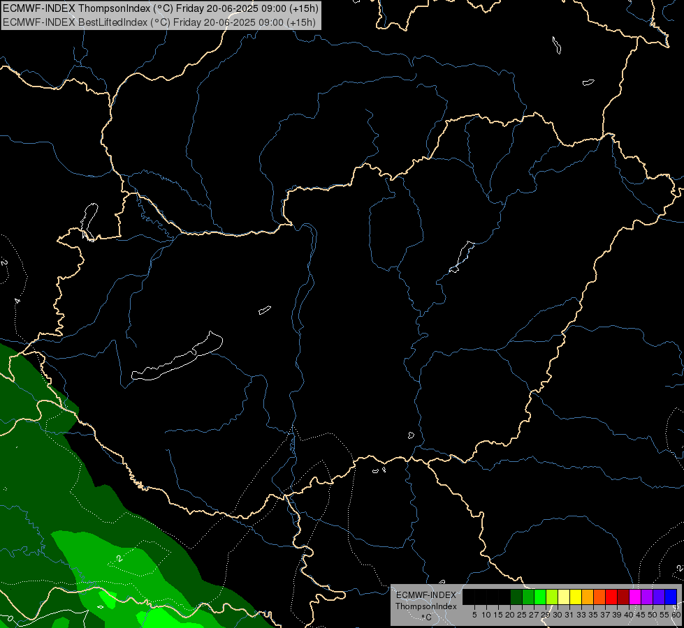This screenshot has height=628, width=684.
Task: Click the legend's ThompsonIndex label
Action: coord(426,606)
